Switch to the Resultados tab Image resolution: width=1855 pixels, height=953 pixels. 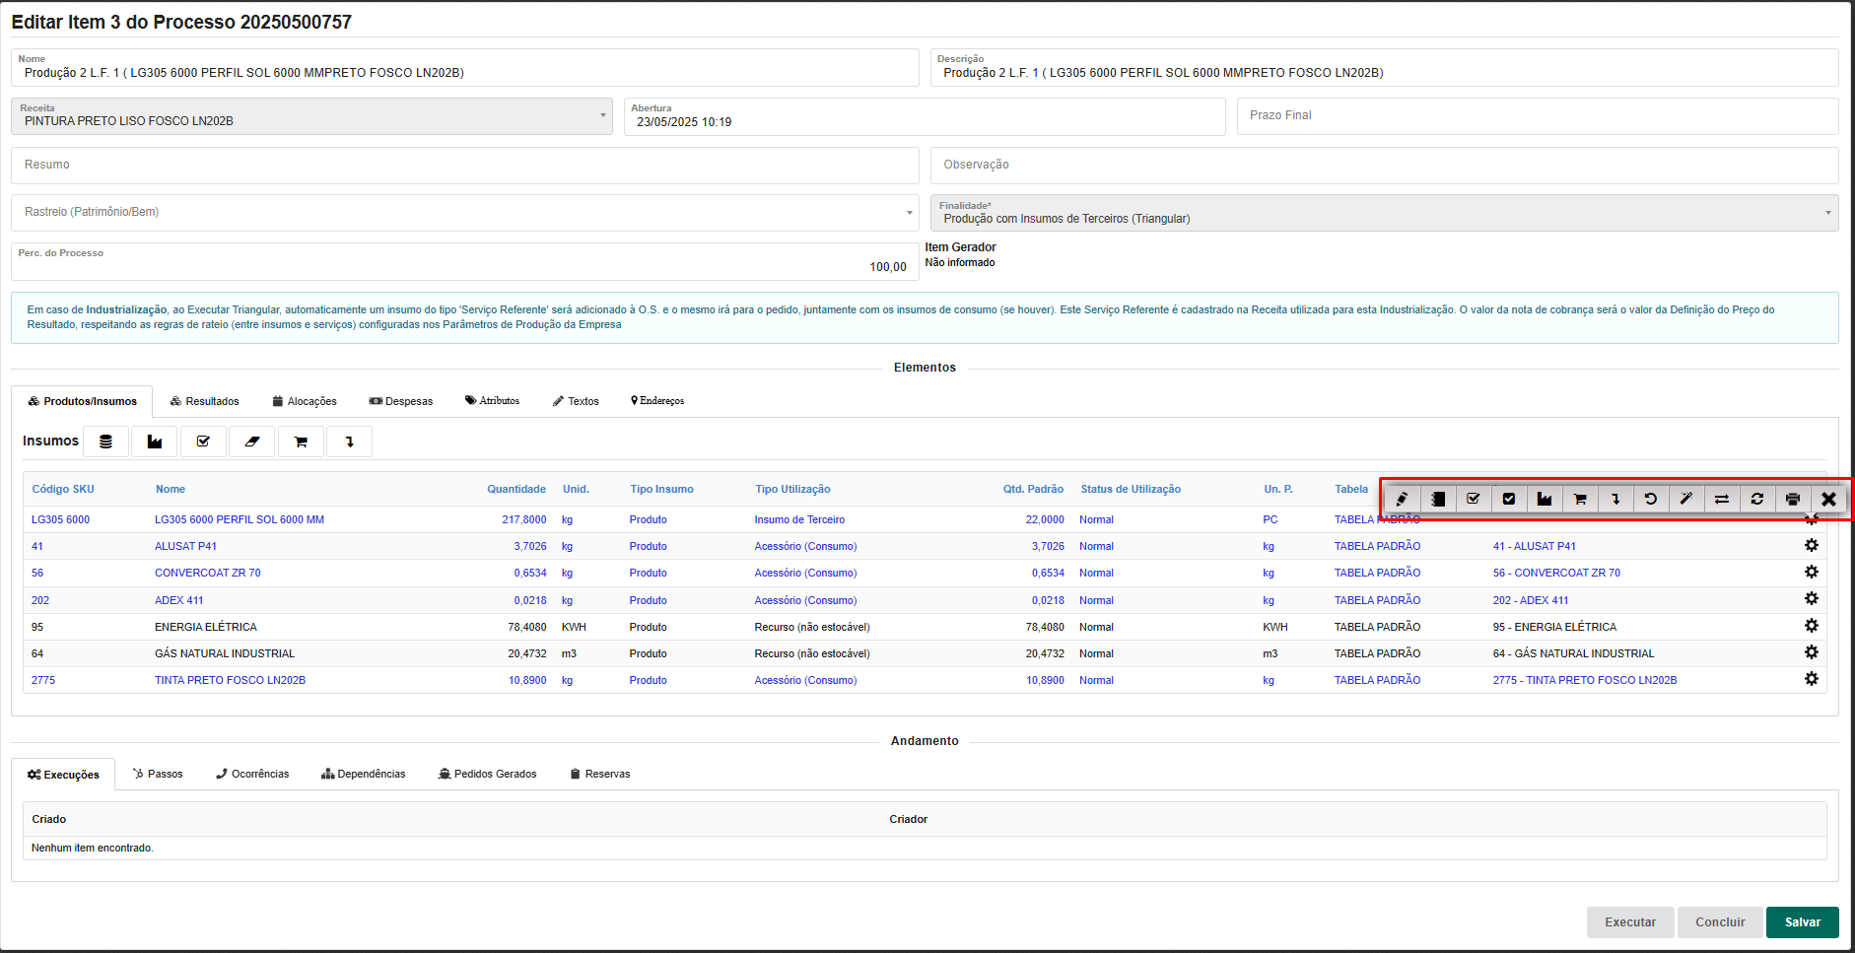pos(204,401)
